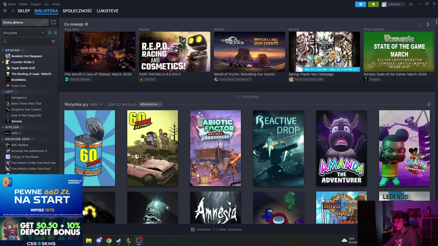Screen dimensions: 438x246
Task: Toggle ready-to-play filter icon
Action: (x=55, y=33)
